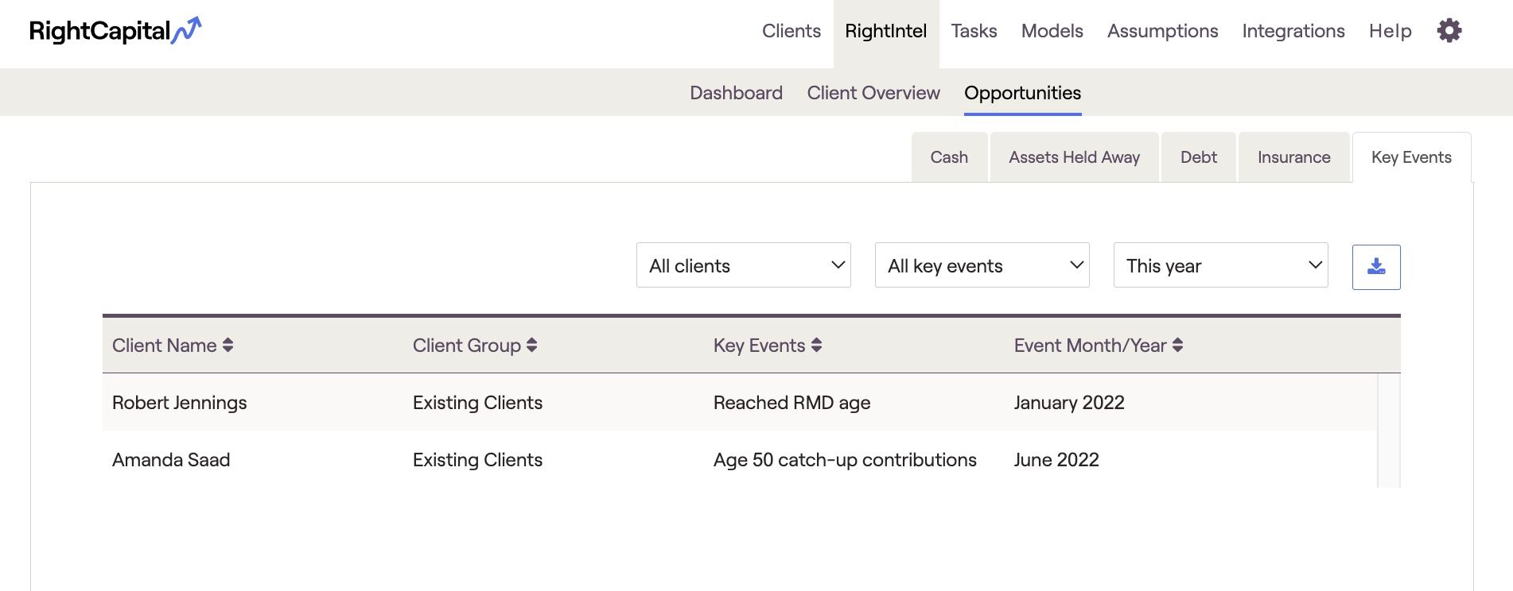The height and width of the screenshot is (591, 1513).
Task: Open the This year dropdown
Action: click(1221, 265)
